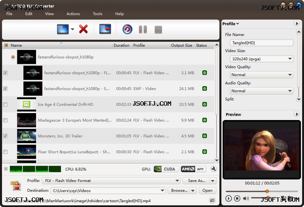Click the down arrow of Profile panel scrollbar
Image resolution: width=304 pixels, height=207 pixels.
click(x=299, y=100)
